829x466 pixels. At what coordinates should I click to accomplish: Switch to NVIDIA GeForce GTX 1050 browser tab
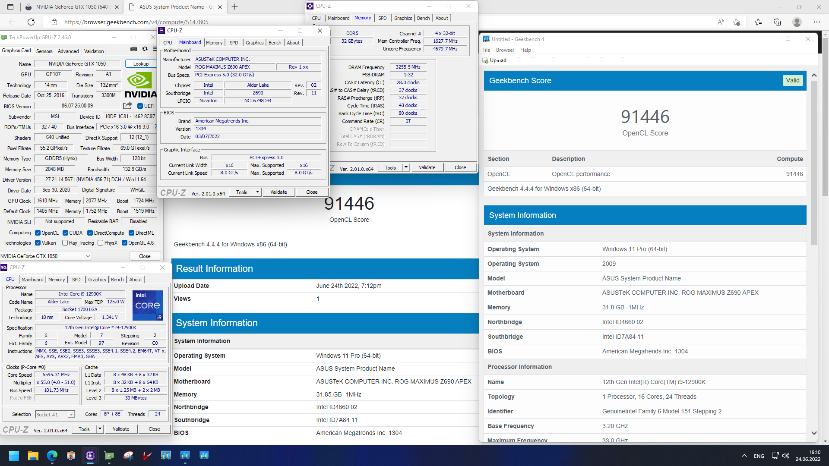[72, 7]
